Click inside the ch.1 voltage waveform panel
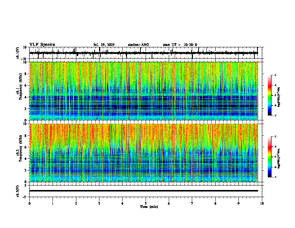 coord(146,53)
